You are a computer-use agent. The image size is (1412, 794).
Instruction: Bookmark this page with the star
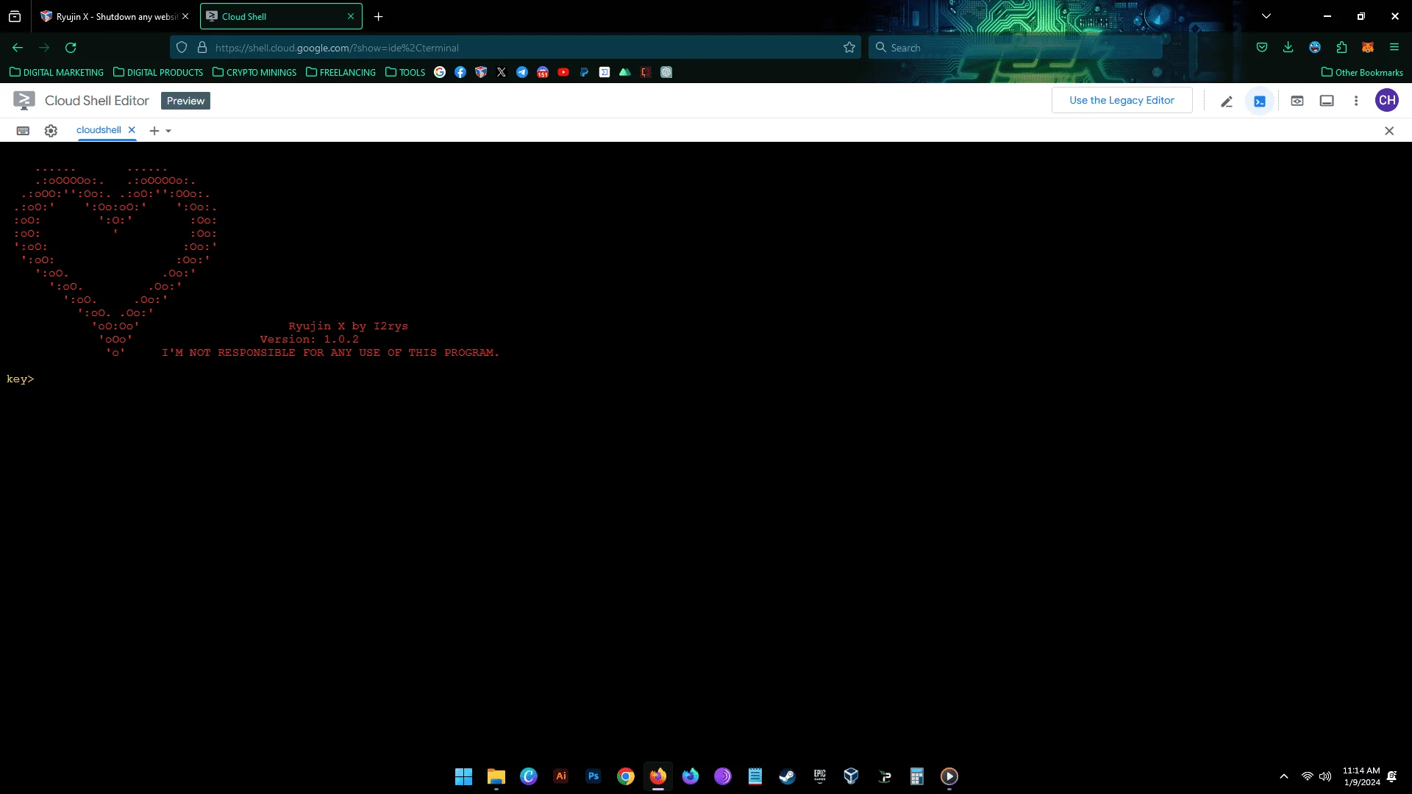(x=849, y=48)
